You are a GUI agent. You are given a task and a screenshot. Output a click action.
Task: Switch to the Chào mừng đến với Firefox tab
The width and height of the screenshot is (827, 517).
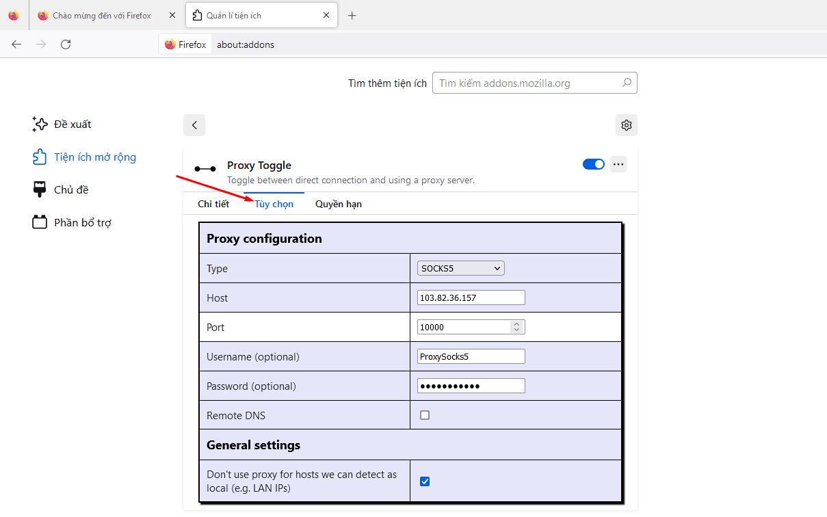[x=101, y=15]
